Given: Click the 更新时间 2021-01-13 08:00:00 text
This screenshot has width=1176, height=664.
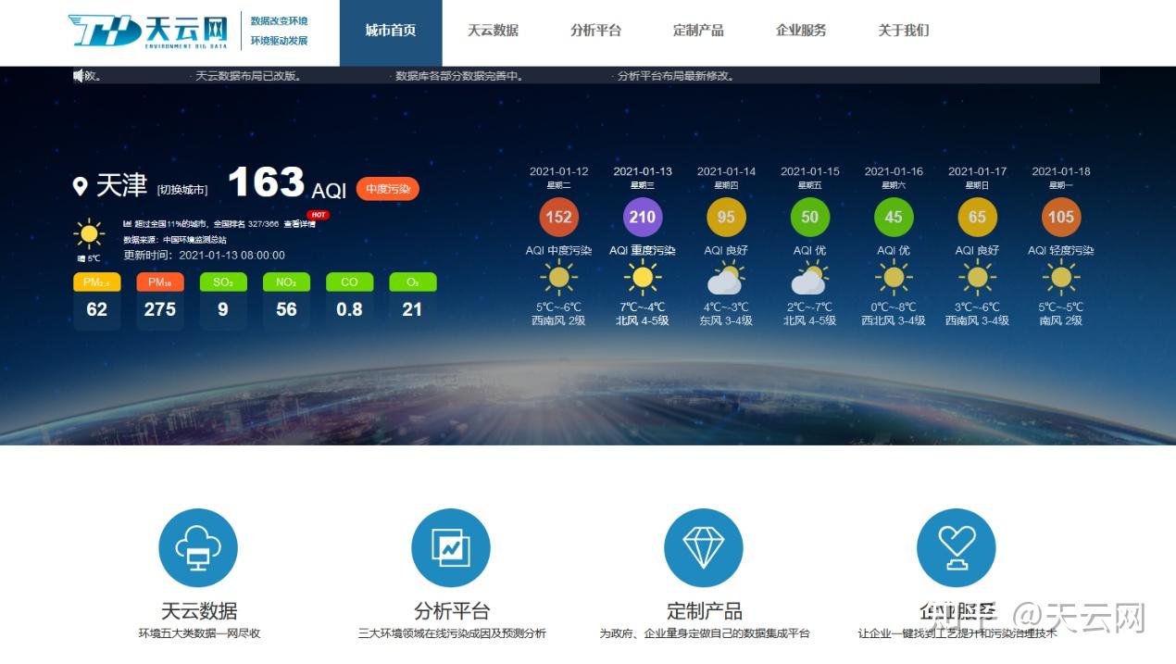Looking at the screenshot, I should click(205, 255).
